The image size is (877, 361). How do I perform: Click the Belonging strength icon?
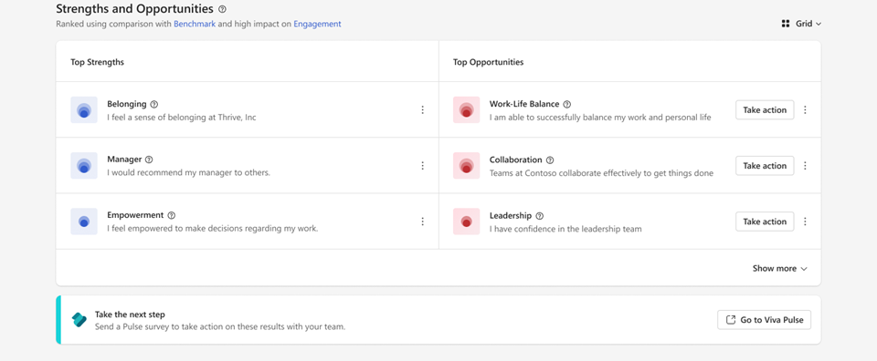coord(84,110)
